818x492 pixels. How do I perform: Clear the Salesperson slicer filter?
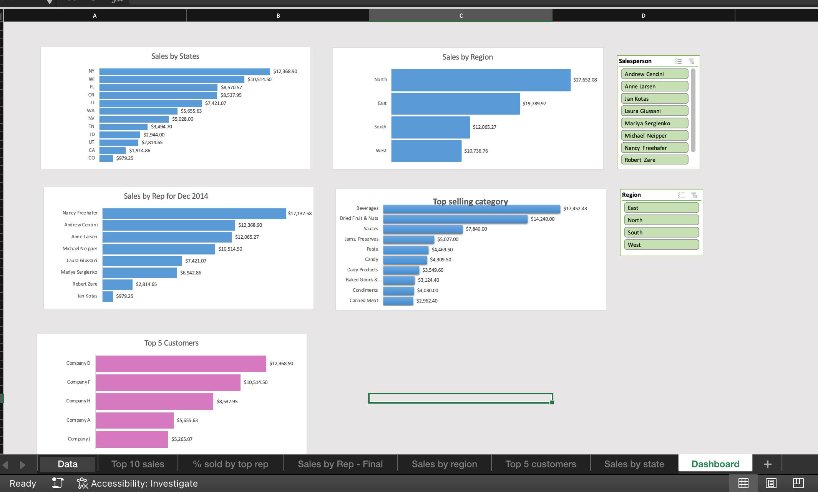tap(692, 61)
